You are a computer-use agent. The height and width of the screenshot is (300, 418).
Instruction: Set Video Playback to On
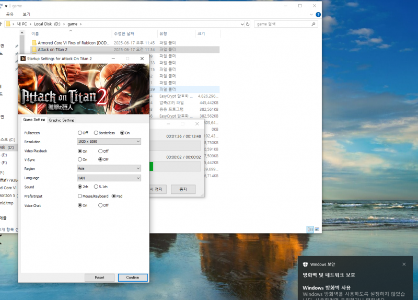(80, 151)
